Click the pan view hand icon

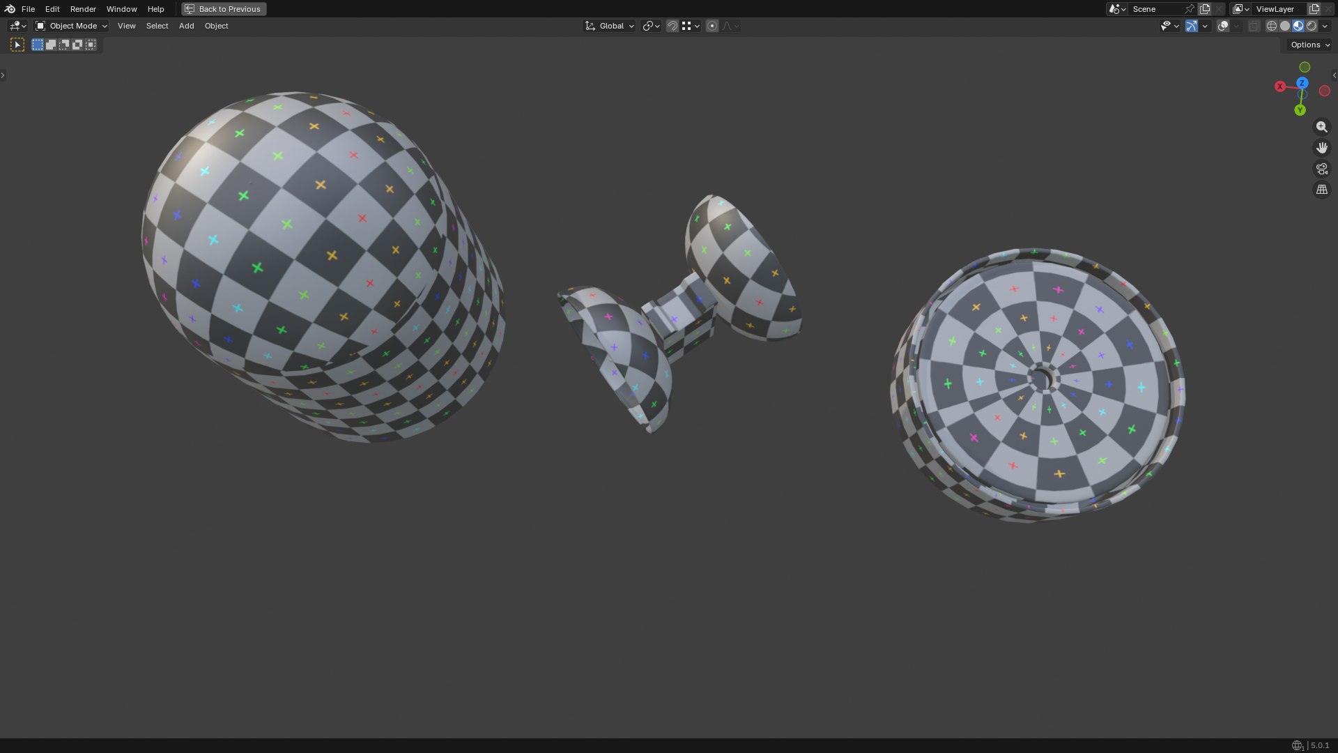1322,148
